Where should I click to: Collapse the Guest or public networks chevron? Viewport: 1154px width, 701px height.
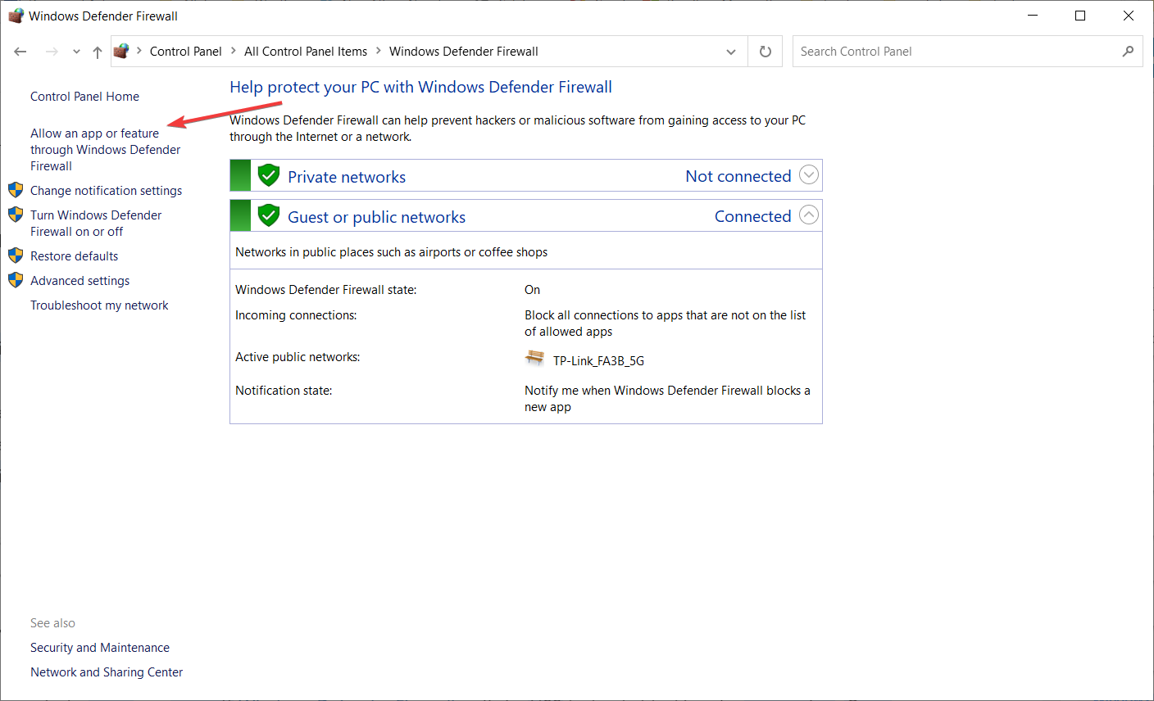pos(809,215)
